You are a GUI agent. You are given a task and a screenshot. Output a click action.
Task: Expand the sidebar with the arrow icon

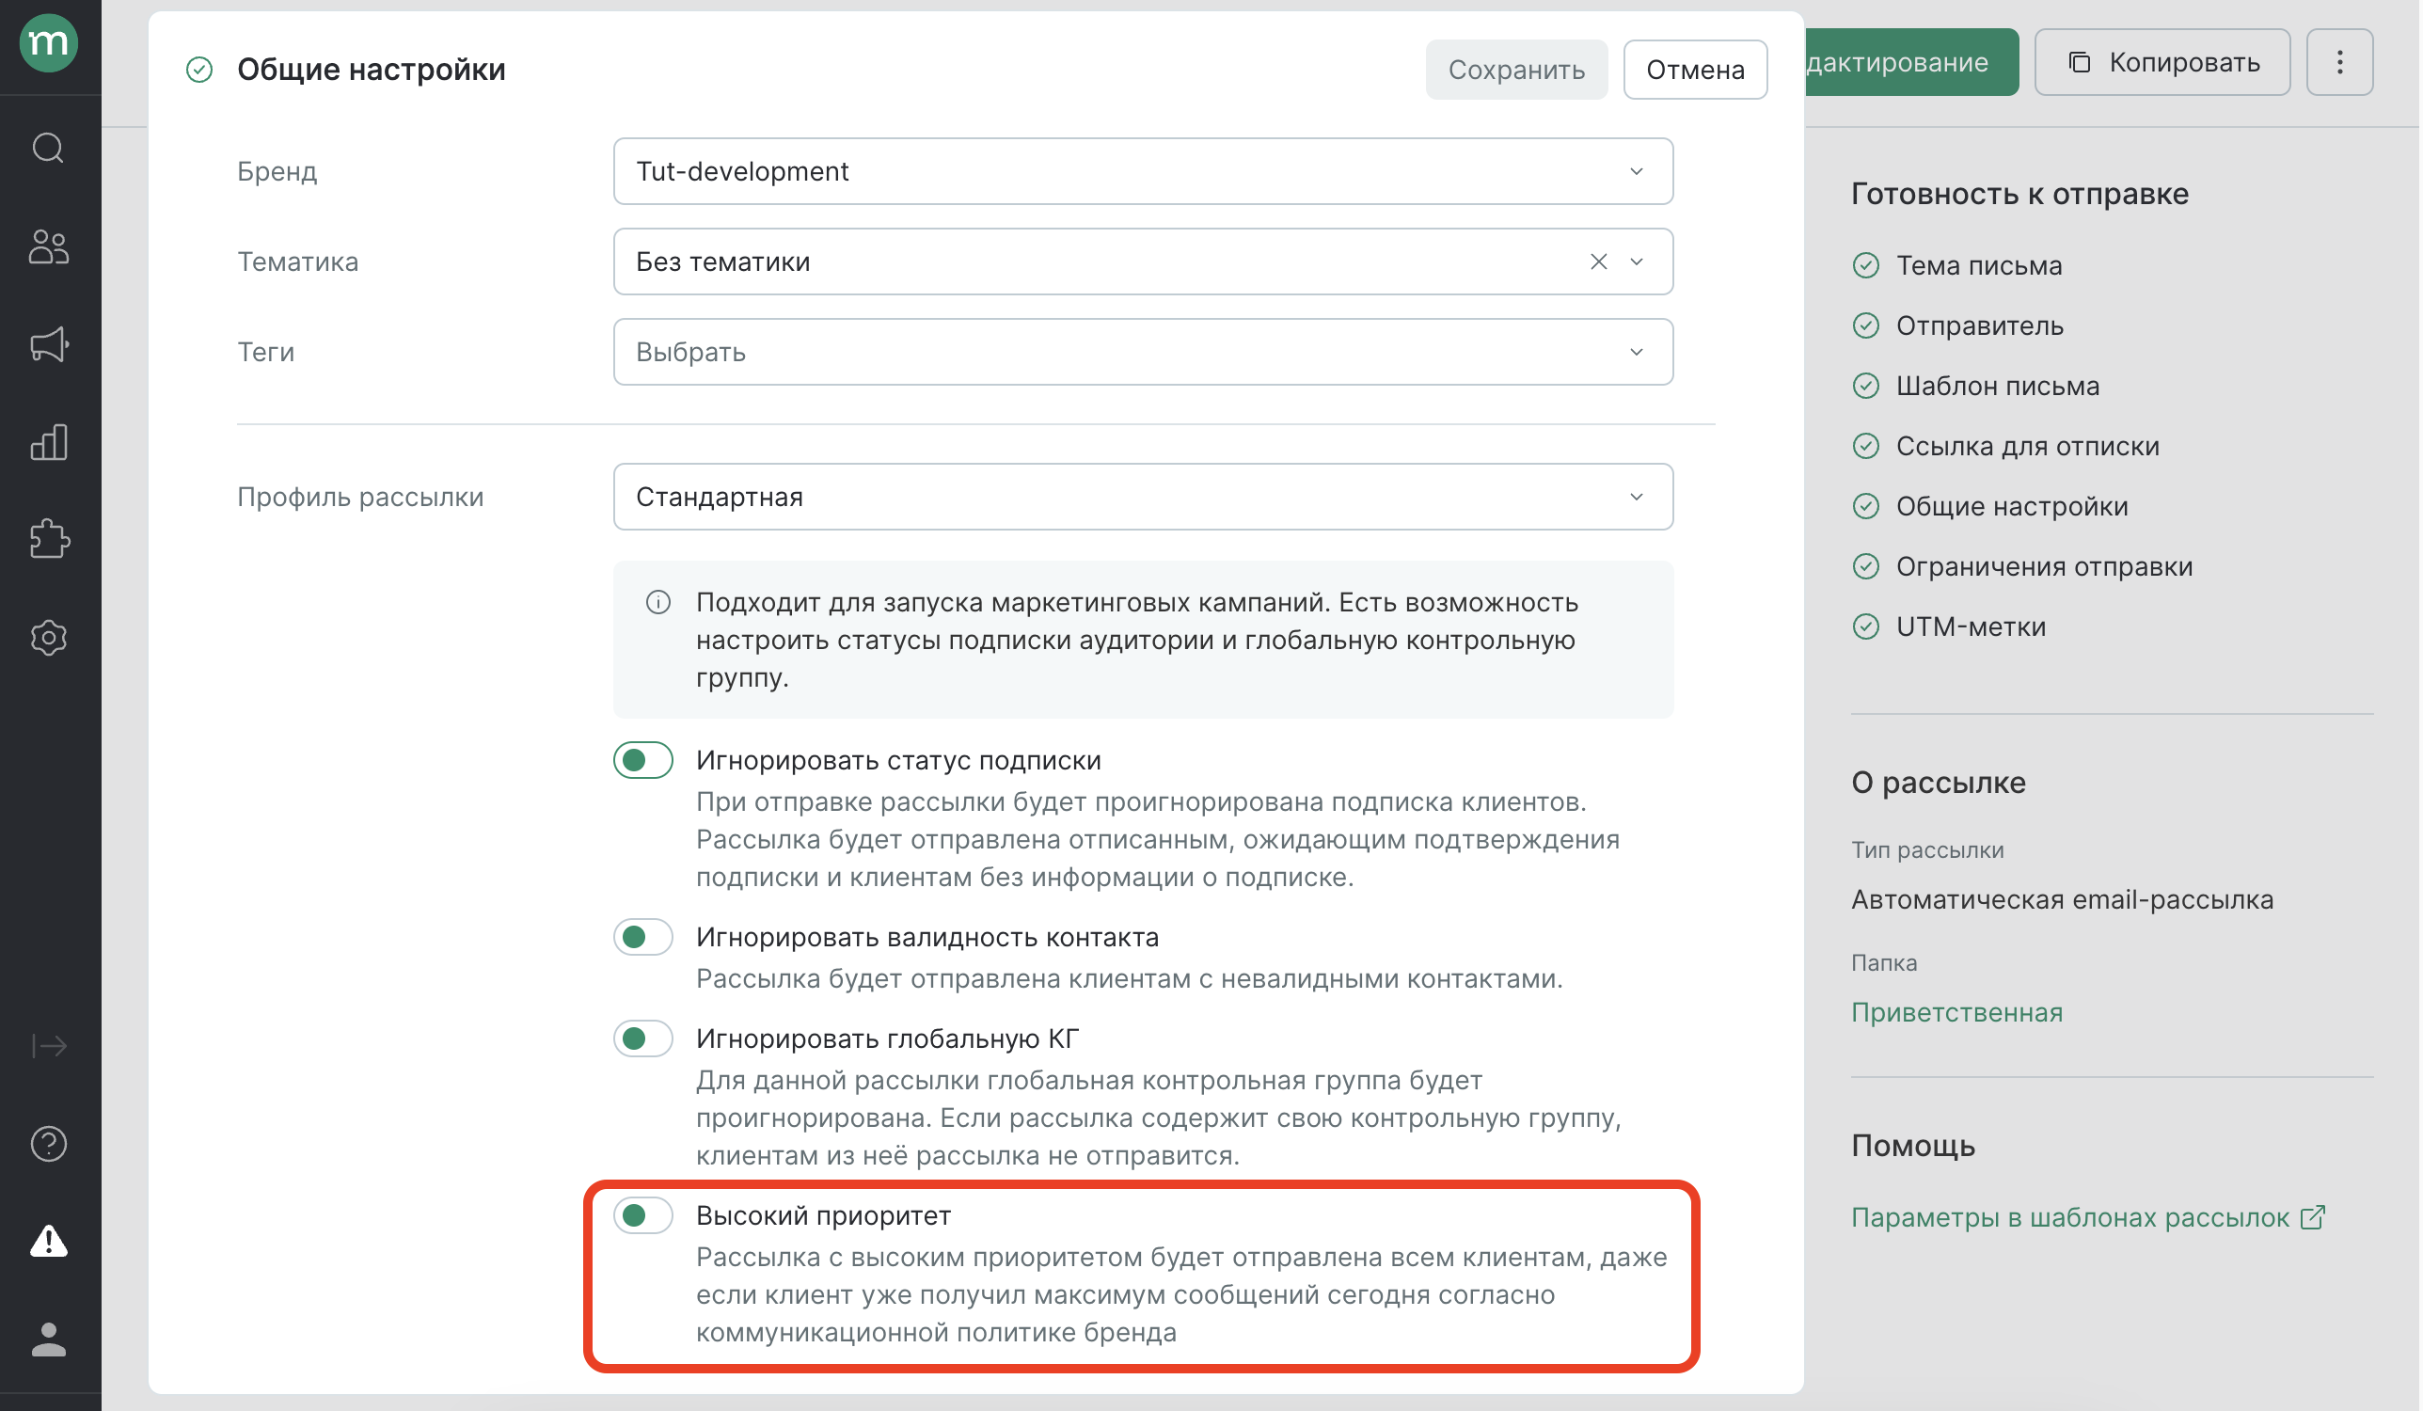[x=49, y=1046]
